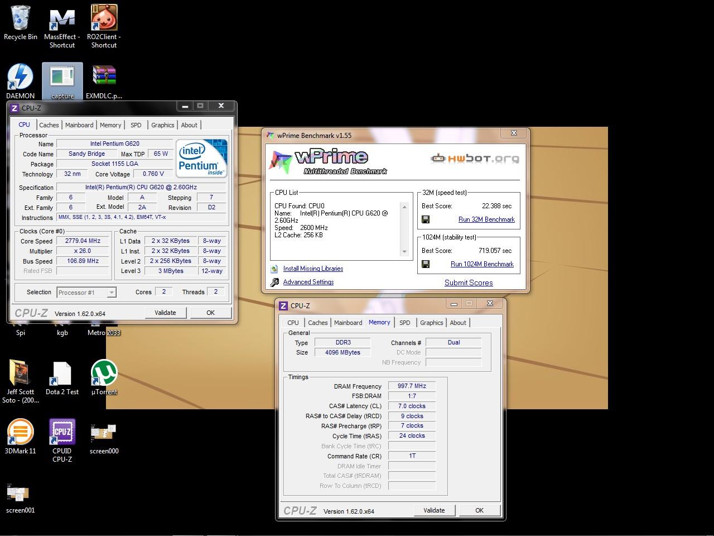Click Validate in the lower CPU-Z window
The width and height of the screenshot is (714, 536).
pyautogui.click(x=434, y=510)
